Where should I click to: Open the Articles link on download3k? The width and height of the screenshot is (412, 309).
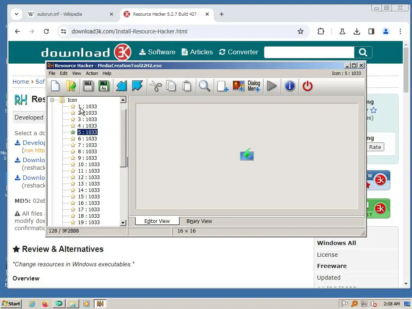click(x=197, y=52)
